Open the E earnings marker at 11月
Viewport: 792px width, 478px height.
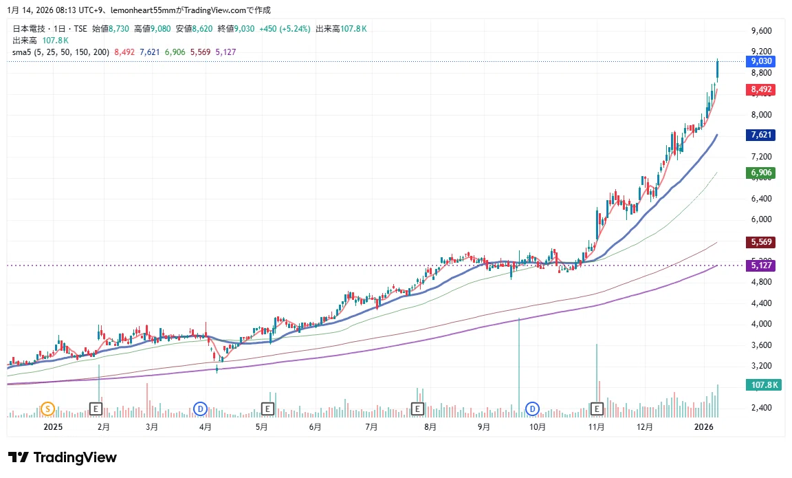pyautogui.click(x=597, y=409)
